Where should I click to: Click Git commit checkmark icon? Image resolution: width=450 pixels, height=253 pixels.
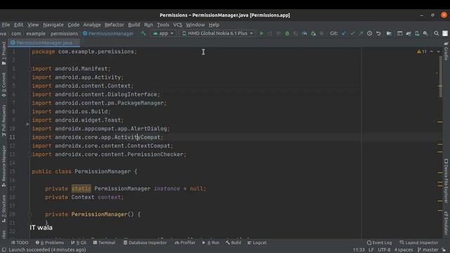click(352, 34)
